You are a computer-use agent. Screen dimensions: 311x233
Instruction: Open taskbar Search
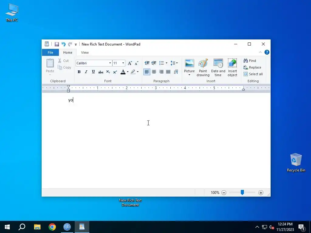[x=22, y=227]
